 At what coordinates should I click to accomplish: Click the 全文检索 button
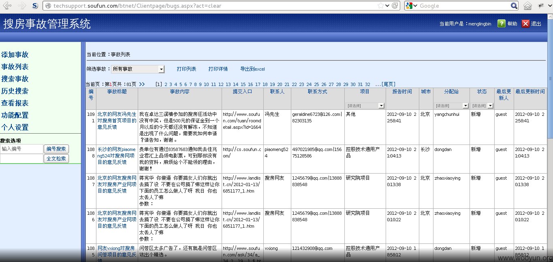coord(56,159)
